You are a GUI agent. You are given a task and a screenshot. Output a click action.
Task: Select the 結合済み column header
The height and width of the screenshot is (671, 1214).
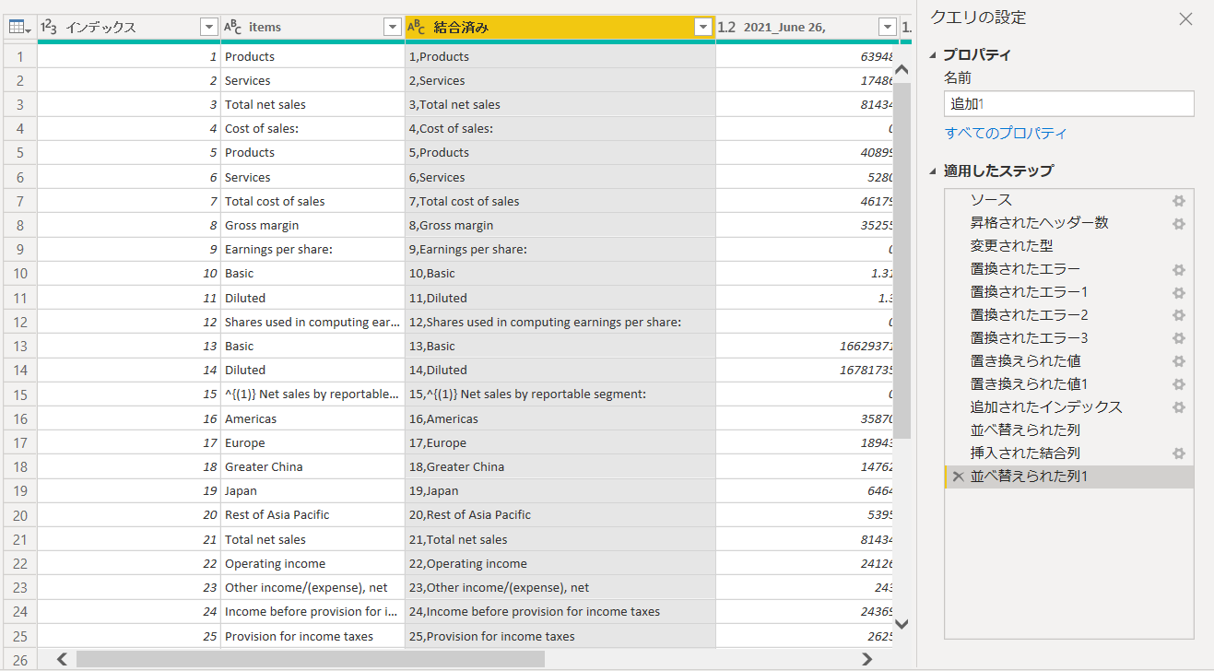click(x=560, y=28)
